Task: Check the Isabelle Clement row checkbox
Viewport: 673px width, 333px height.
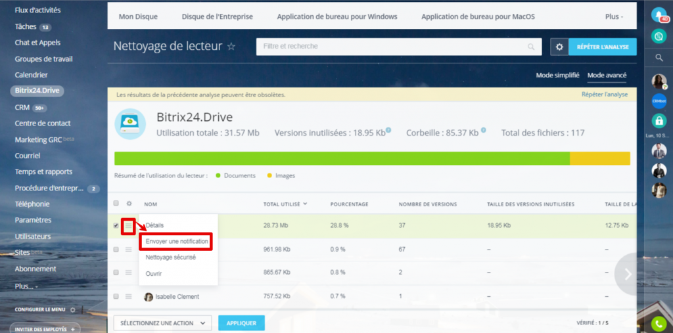Action: [116, 296]
